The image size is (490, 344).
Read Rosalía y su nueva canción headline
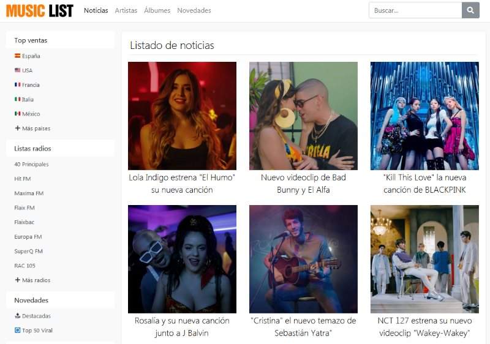pos(182,327)
